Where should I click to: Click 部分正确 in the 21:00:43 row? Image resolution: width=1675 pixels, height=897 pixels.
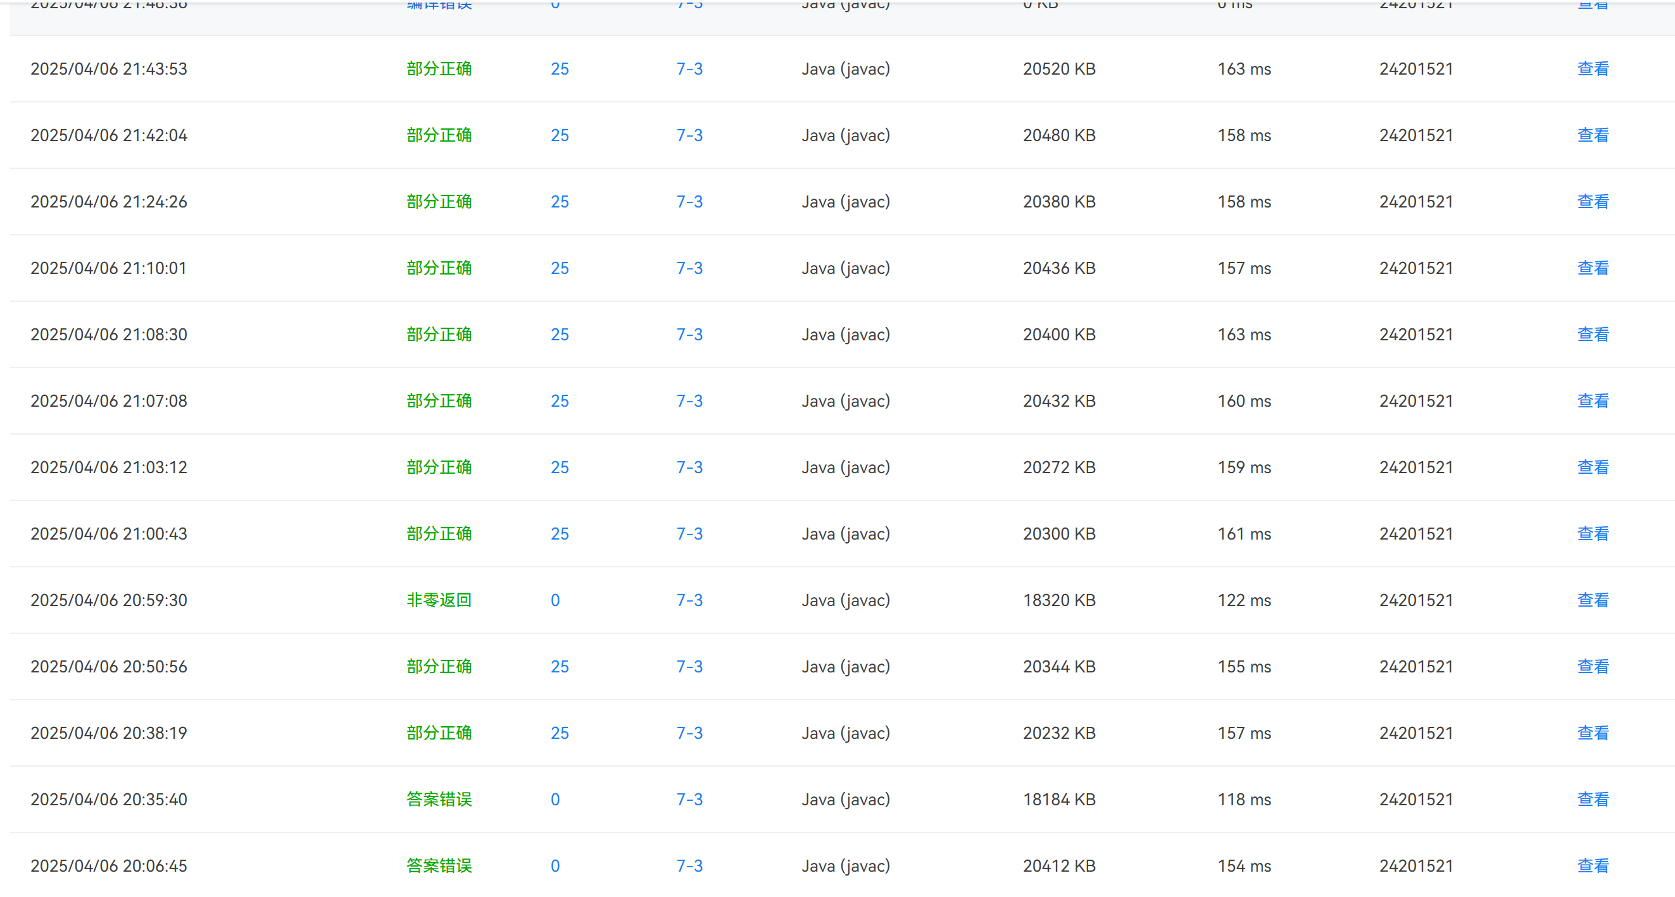[x=439, y=534]
